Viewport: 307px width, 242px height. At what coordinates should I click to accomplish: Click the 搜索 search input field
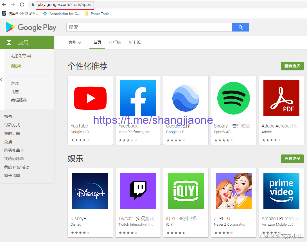click(149, 27)
